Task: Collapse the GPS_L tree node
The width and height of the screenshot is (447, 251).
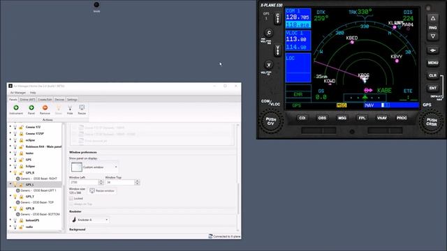Action: pyautogui.click(x=10, y=184)
